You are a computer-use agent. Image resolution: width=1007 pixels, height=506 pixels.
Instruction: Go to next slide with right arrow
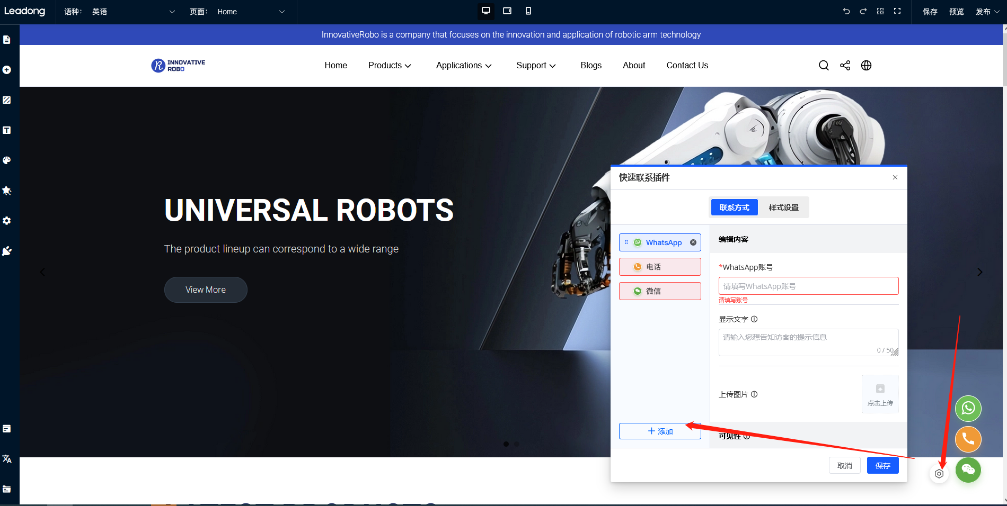(979, 272)
